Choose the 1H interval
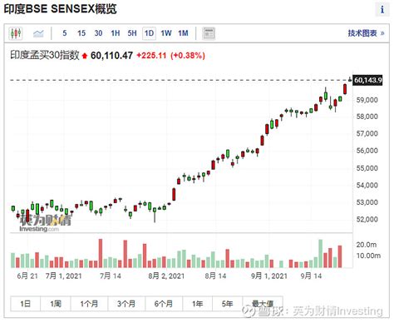 116,33
